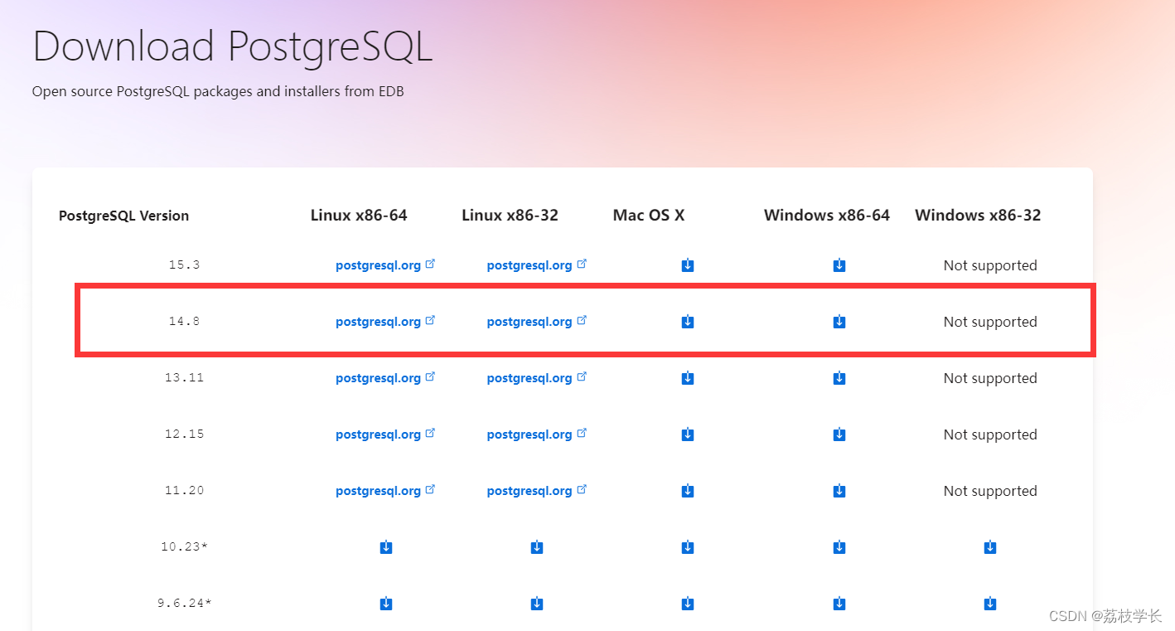Click Not supported in the 15.3 row
Screen dimensions: 1175x631
click(990, 265)
